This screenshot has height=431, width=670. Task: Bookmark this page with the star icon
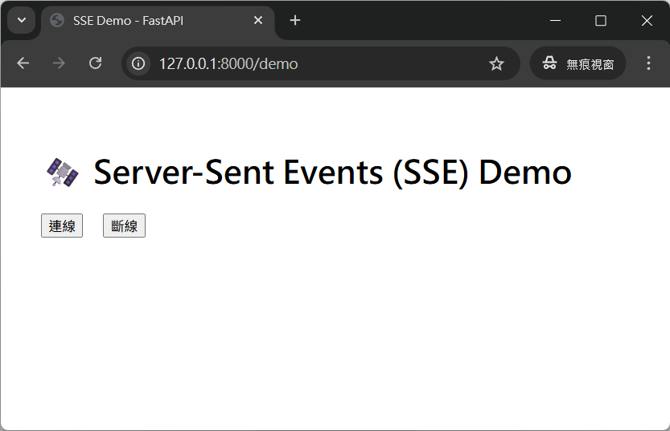pyautogui.click(x=497, y=63)
